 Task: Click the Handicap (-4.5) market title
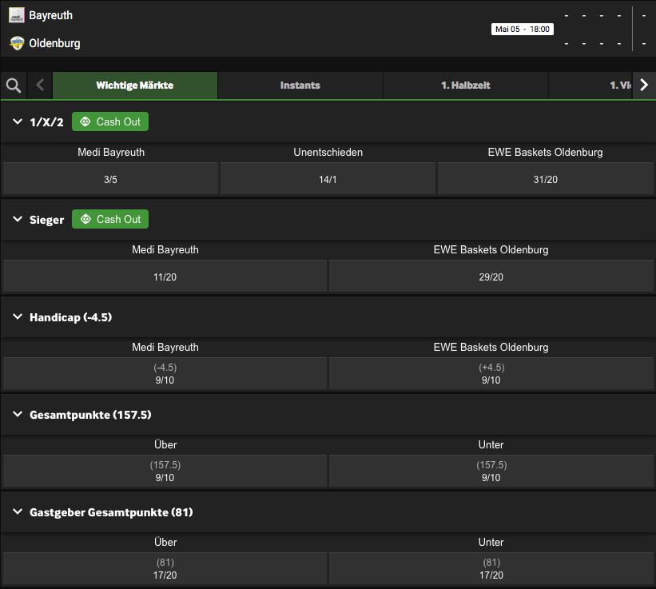click(70, 317)
